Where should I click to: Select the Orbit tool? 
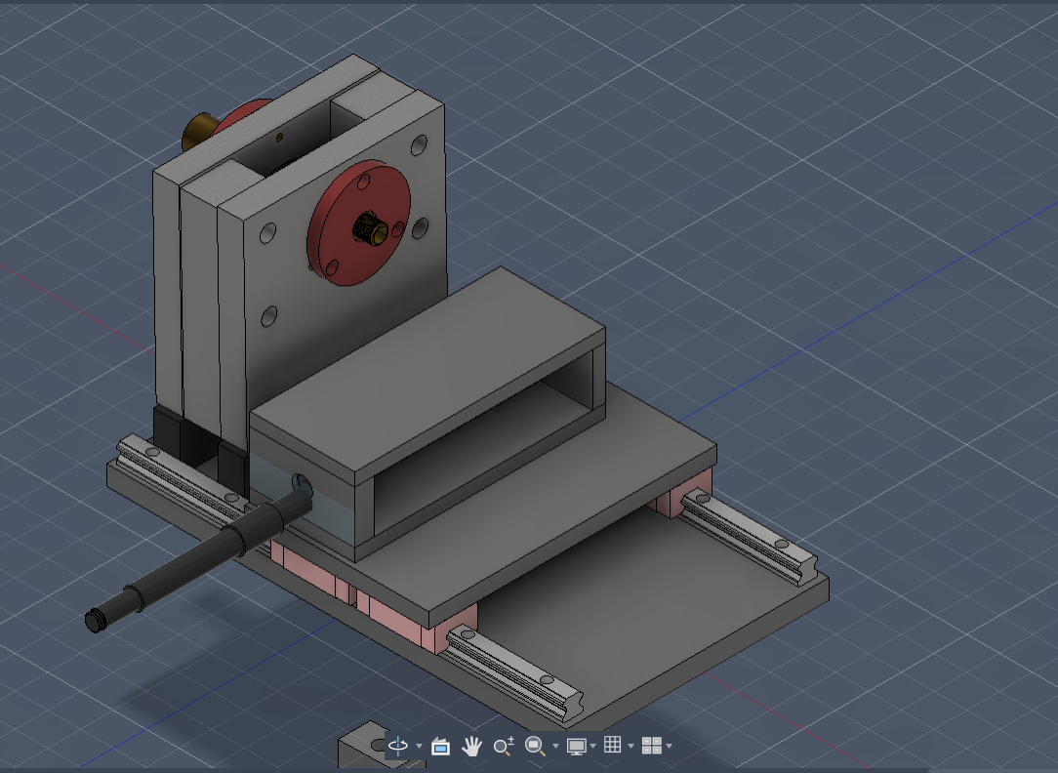point(398,746)
